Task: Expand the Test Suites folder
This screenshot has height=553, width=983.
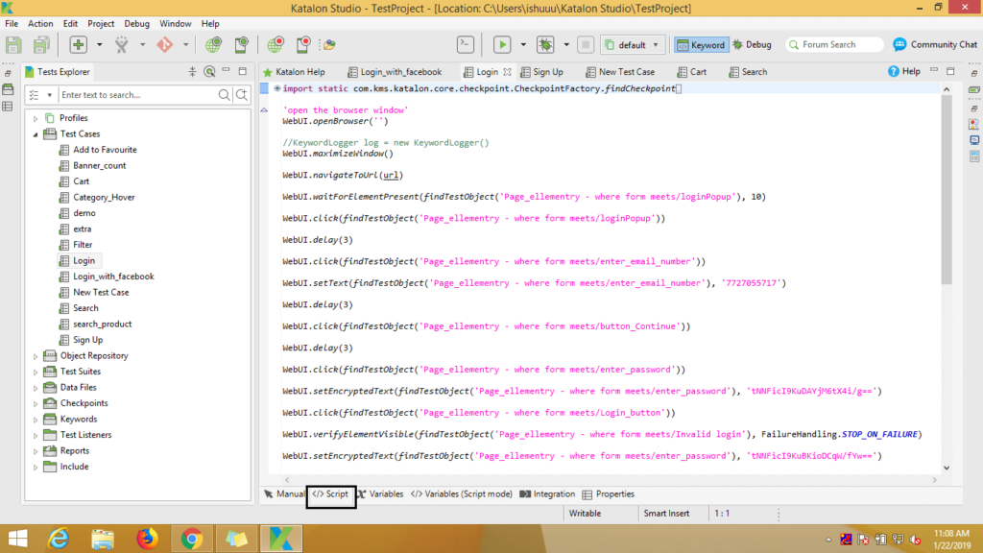Action: [36, 372]
